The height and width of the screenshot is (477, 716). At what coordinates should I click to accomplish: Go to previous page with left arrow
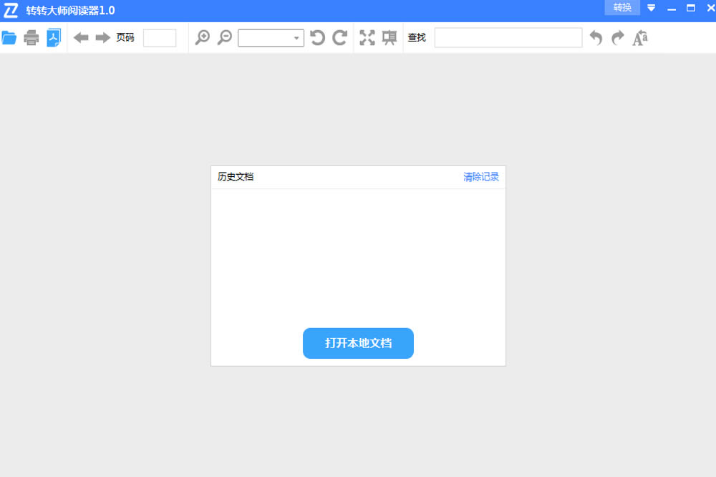point(81,38)
